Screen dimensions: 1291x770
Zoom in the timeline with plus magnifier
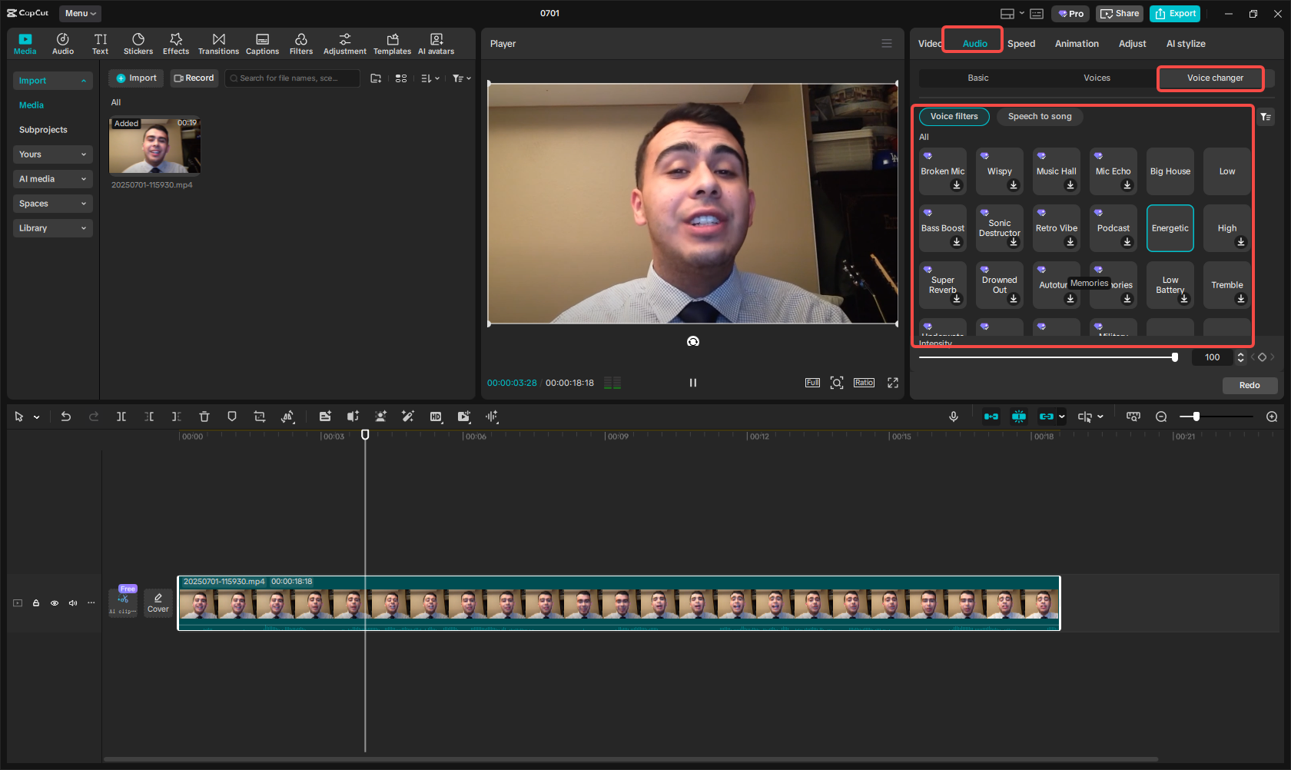click(1272, 417)
